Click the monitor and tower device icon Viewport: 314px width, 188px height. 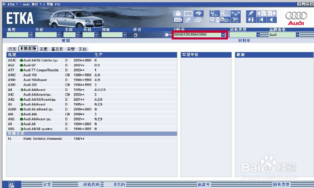pyautogui.click(x=214, y=20)
